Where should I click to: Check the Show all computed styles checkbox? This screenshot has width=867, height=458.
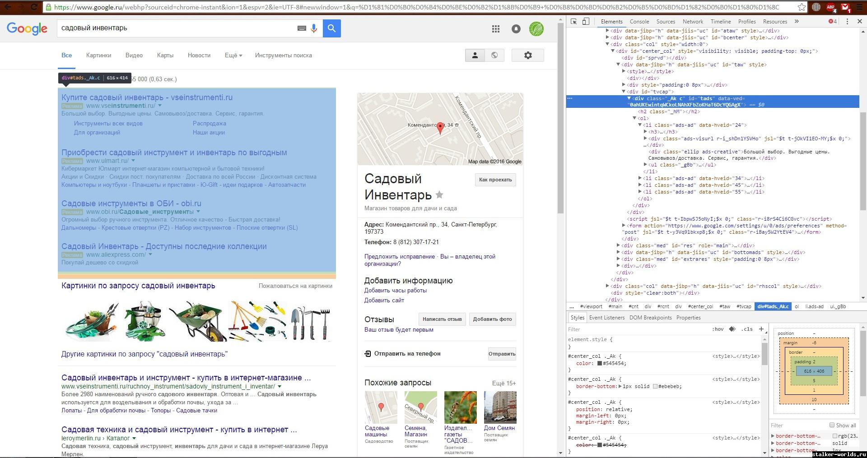coord(832,425)
